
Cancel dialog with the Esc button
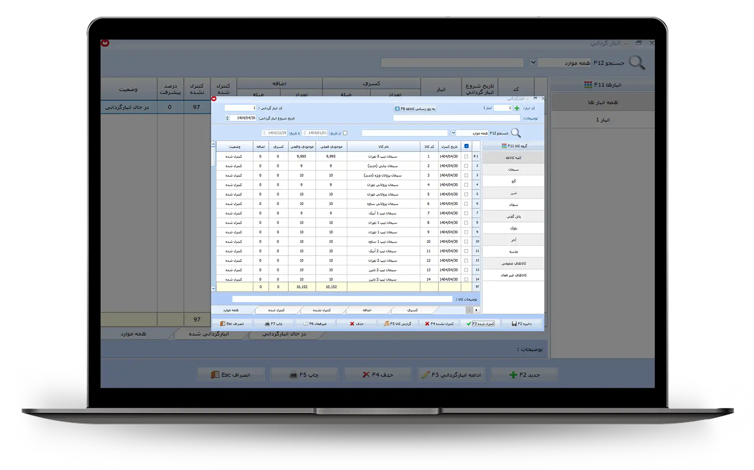[x=232, y=324]
